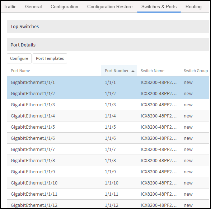Go to Configuration Restore tab
This screenshot has height=209, width=211.
pos(110,6)
